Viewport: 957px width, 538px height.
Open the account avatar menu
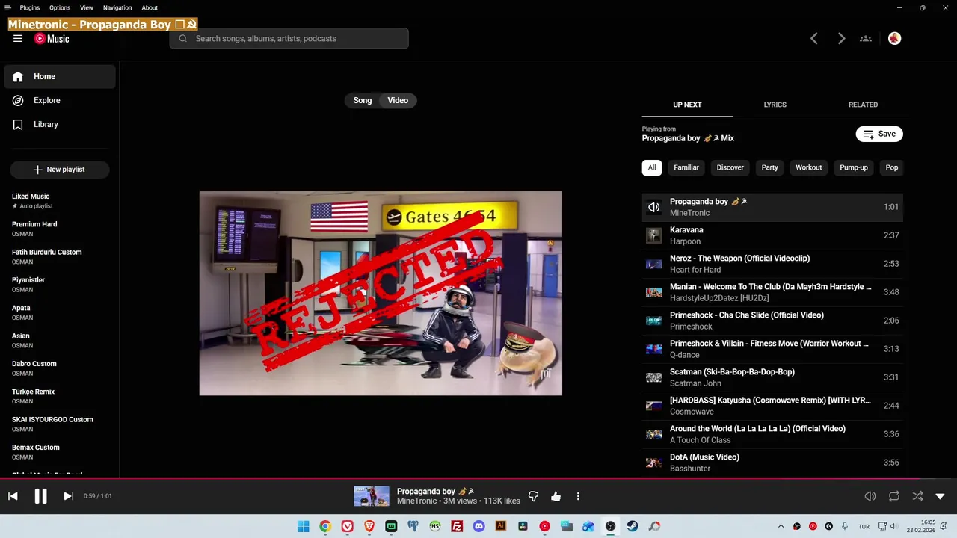pyautogui.click(x=895, y=39)
